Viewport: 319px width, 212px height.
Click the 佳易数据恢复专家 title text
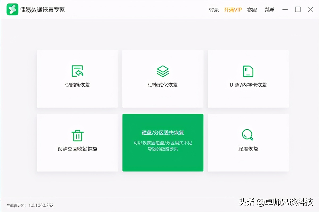[42, 9]
